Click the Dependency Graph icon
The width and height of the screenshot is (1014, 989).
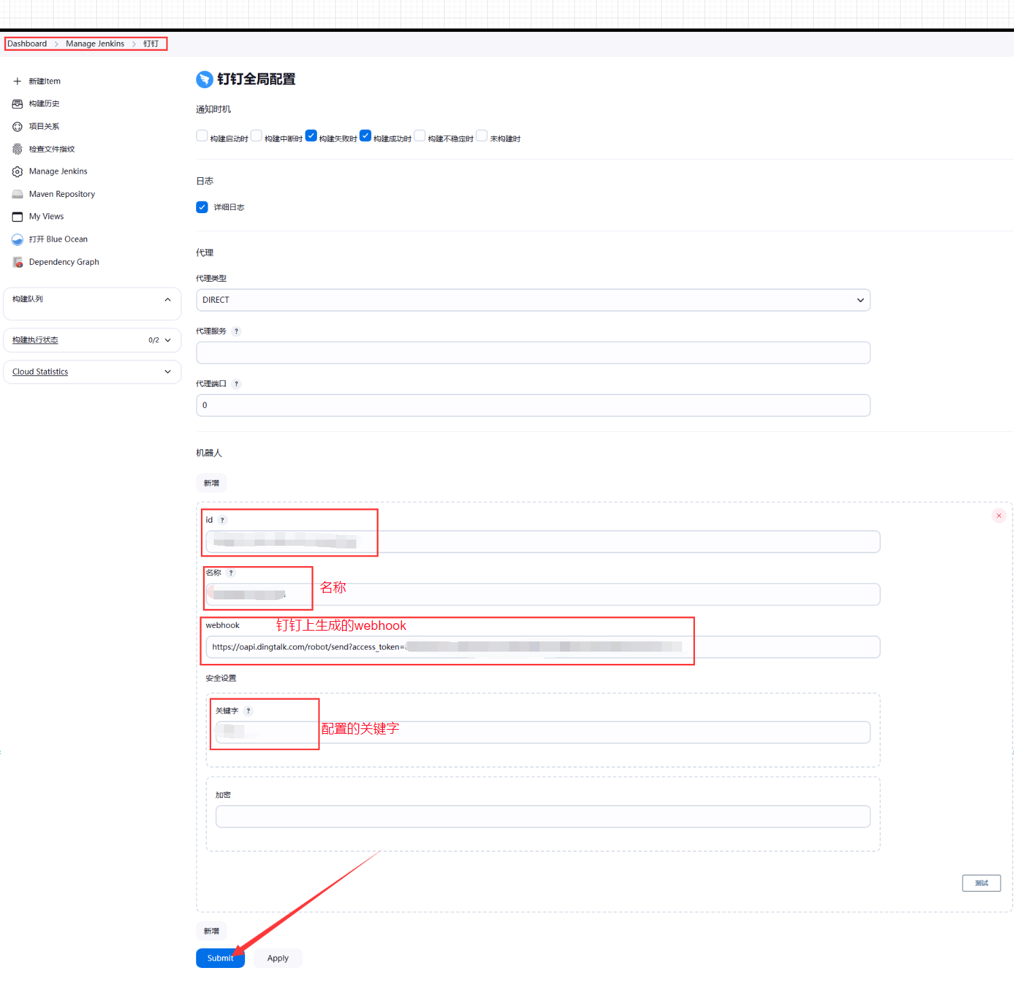point(18,262)
